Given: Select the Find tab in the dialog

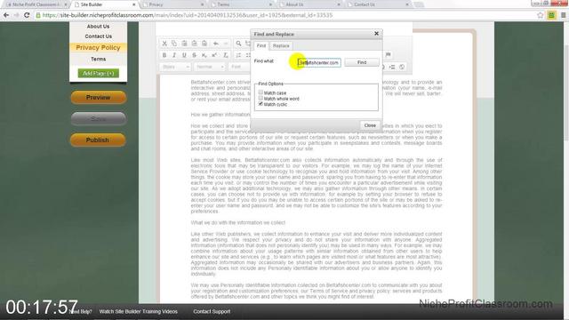Looking at the screenshot, I should tap(261, 45).
